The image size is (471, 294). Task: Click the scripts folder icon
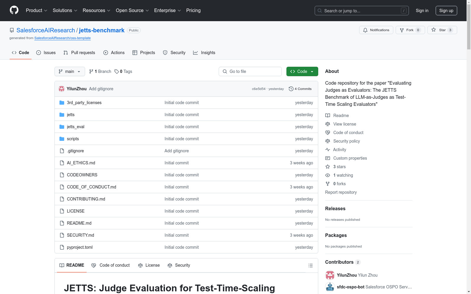62,139
